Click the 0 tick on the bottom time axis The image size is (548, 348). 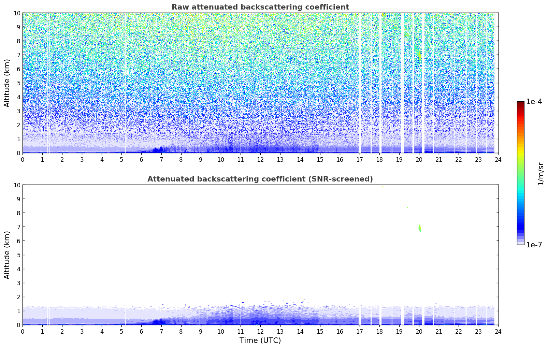[x=23, y=332]
